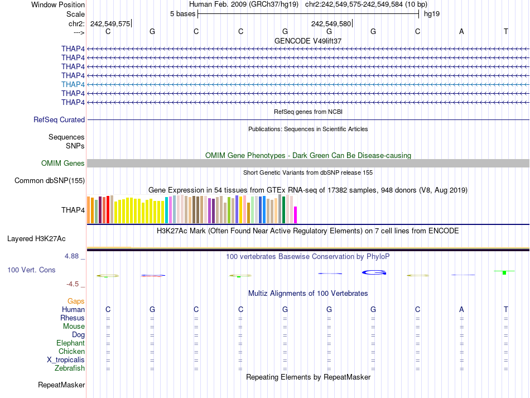Open the RefSeq Curated track label

click(59, 119)
